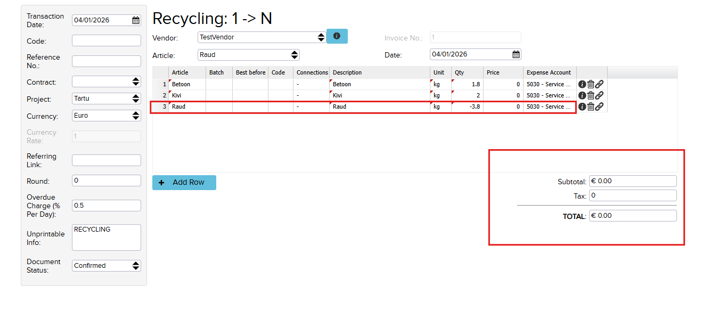702x336 pixels.
Task: Click link icon on Raud row
Action: point(599,106)
